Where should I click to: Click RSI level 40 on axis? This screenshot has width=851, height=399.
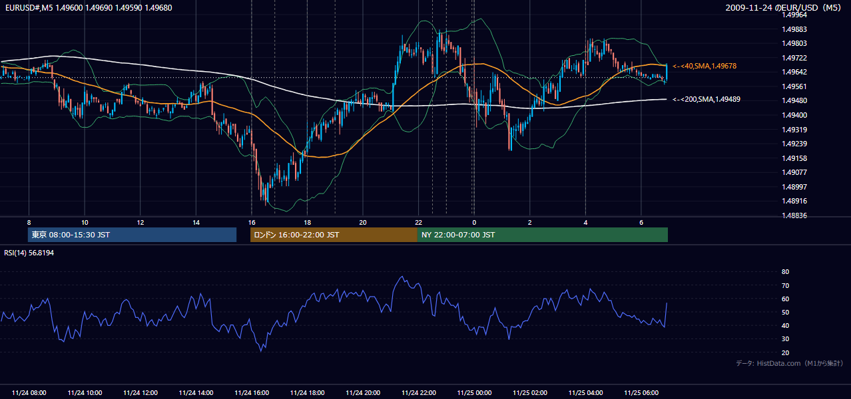785,325
